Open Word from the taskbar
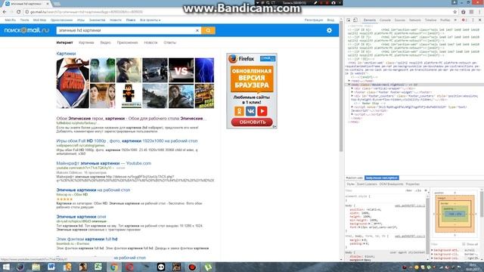Image resolution: width=484 pixels, height=272 pixels. 51,267
